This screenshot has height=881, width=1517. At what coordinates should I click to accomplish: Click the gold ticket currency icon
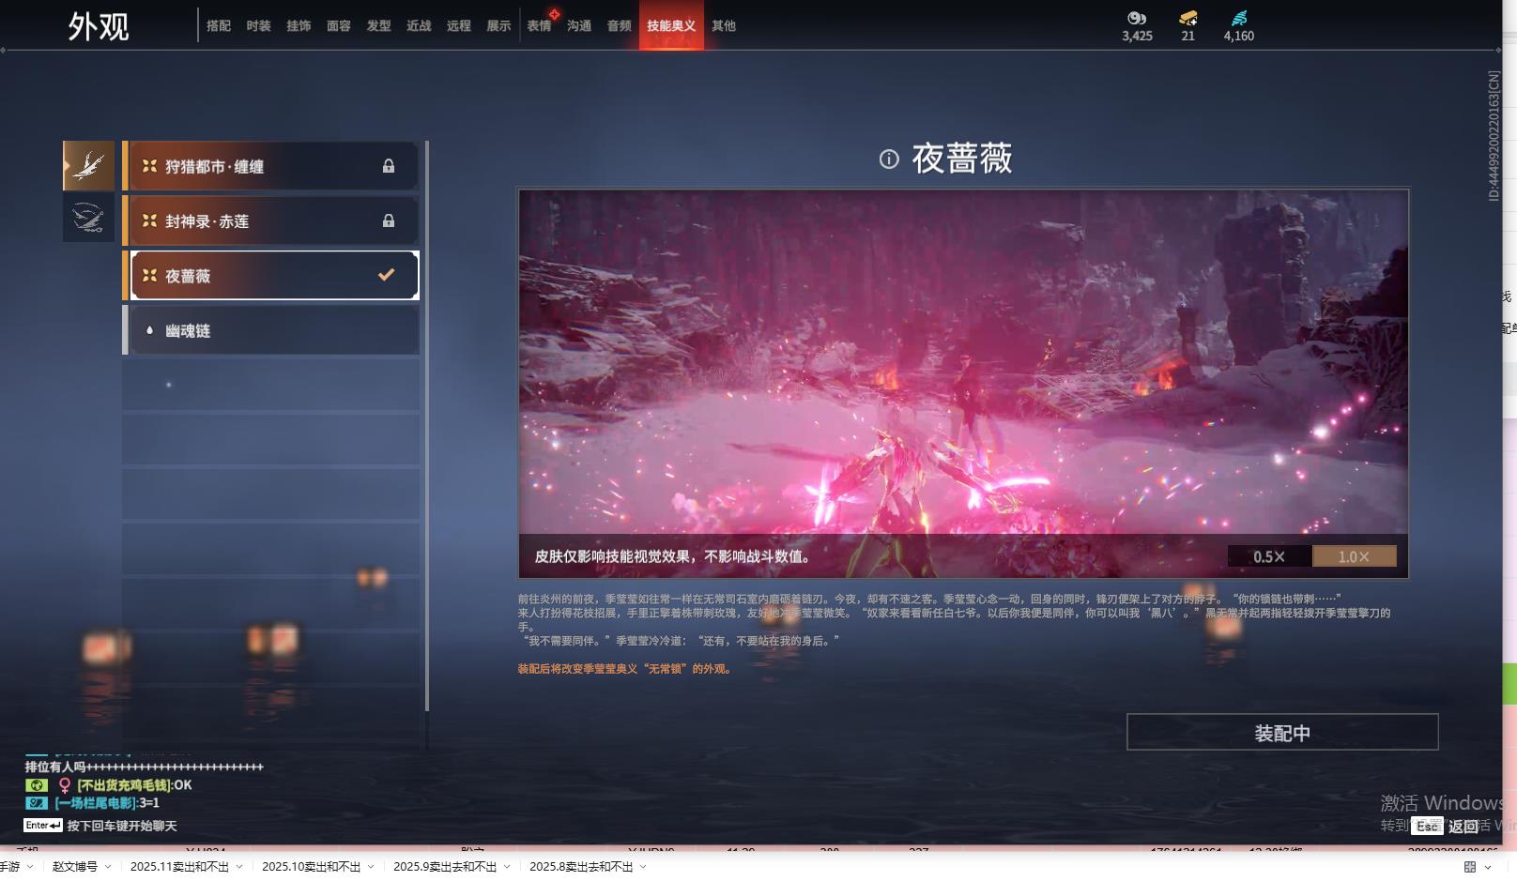pos(1188,18)
